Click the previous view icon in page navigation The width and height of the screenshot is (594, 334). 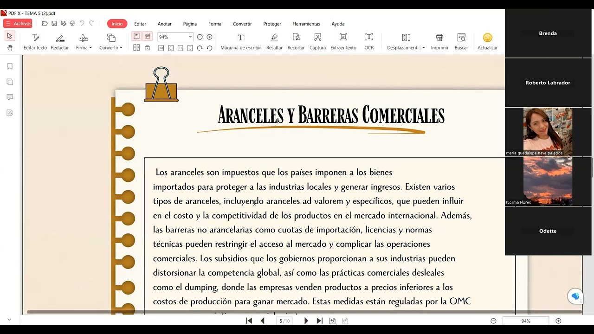click(333, 321)
